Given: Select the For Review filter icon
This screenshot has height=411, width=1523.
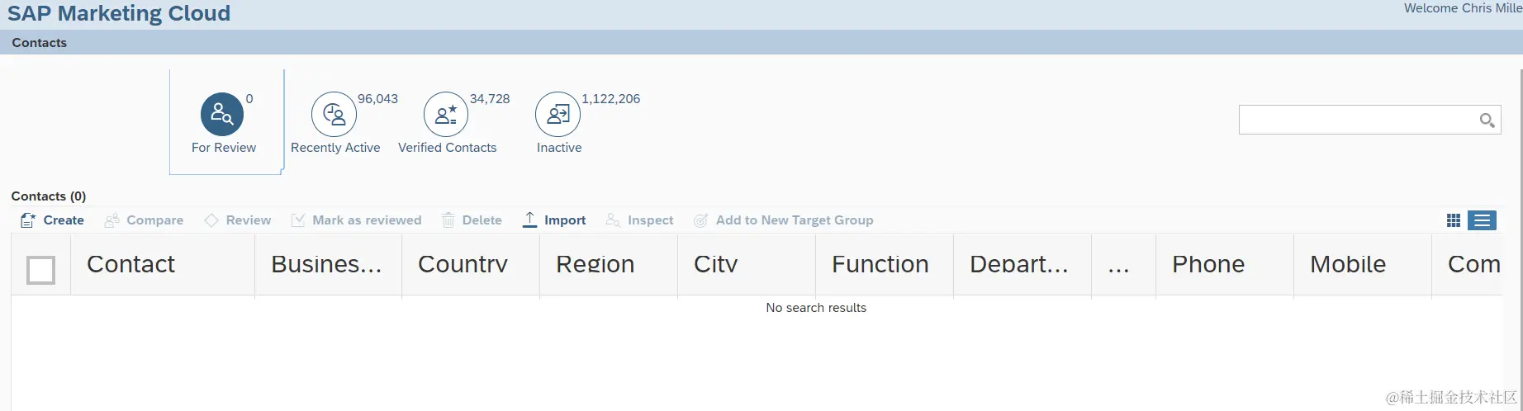Looking at the screenshot, I should (222, 114).
